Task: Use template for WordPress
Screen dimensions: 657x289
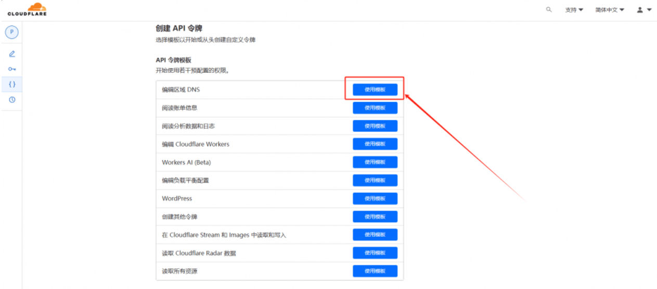Action: pos(375,199)
